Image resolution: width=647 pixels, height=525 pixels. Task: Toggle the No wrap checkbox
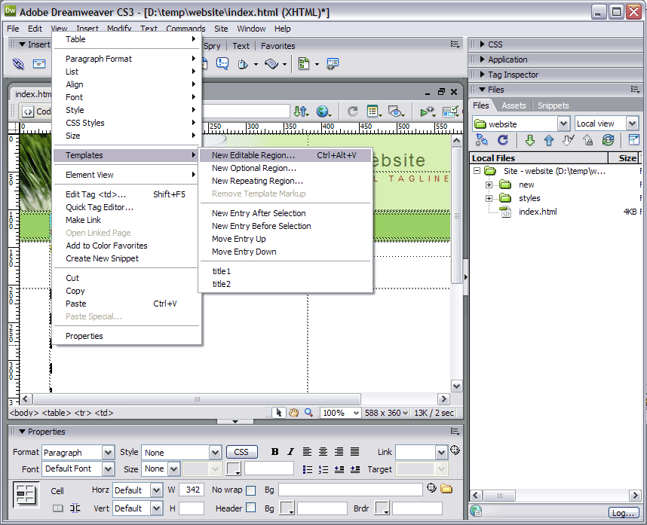coord(250,490)
